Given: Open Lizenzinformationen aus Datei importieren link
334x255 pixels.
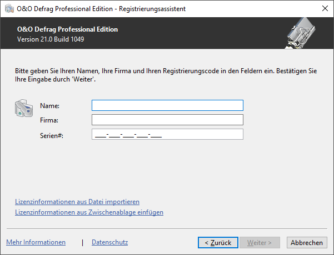Looking at the screenshot, I should pyautogui.click(x=77, y=202).
